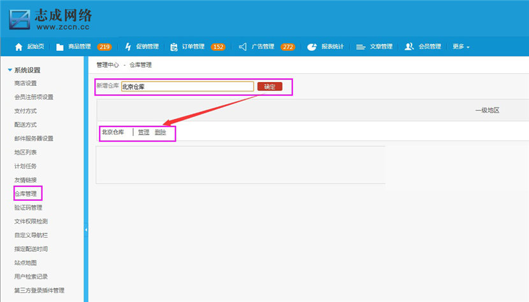Click the clipboard icon for 订单管理

[x=174, y=47]
